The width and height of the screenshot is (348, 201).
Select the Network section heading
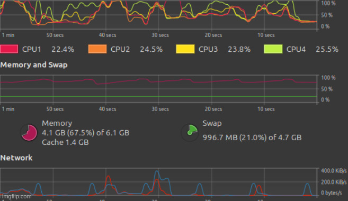(x=16, y=158)
